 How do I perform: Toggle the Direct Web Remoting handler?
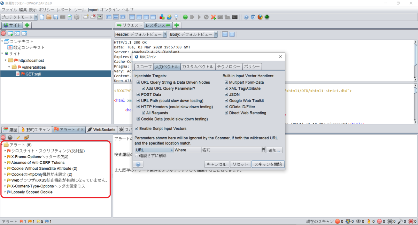[226, 113]
